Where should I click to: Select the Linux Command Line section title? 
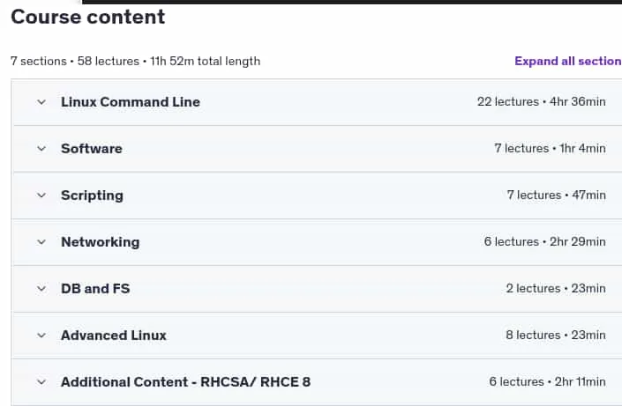click(x=131, y=102)
